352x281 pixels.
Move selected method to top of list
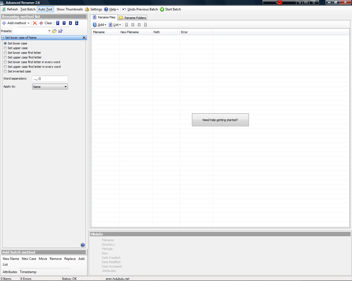pyautogui.click(x=58, y=23)
